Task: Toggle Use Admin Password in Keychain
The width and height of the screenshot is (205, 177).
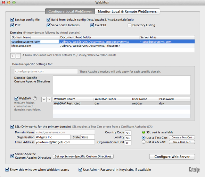Action: point(80,170)
